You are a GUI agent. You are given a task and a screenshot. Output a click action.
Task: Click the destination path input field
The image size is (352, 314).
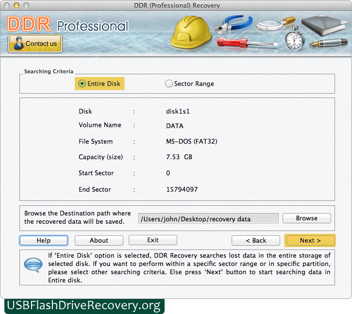click(208, 218)
